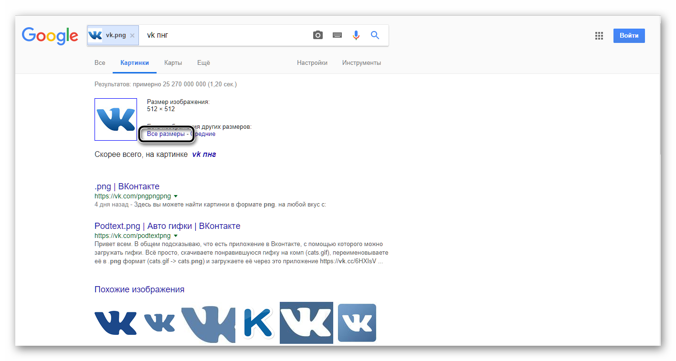Screen dimensions: 676x361
Task: Open search by image camera icon
Action: pyautogui.click(x=318, y=35)
